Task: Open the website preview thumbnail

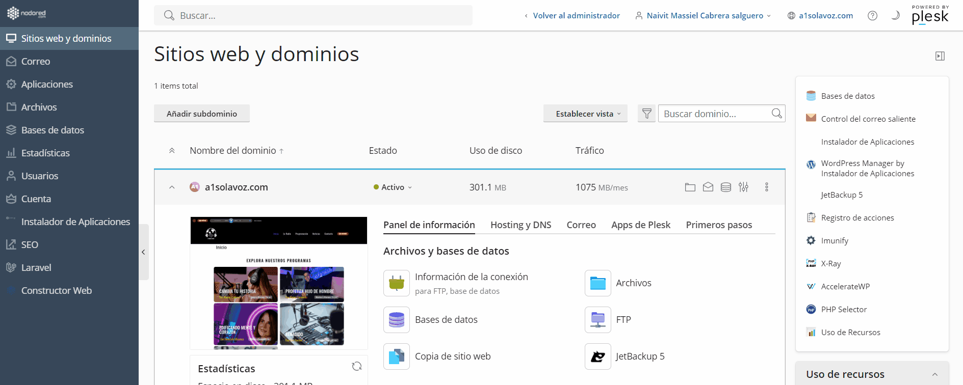Action: click(x=278, y=283)
